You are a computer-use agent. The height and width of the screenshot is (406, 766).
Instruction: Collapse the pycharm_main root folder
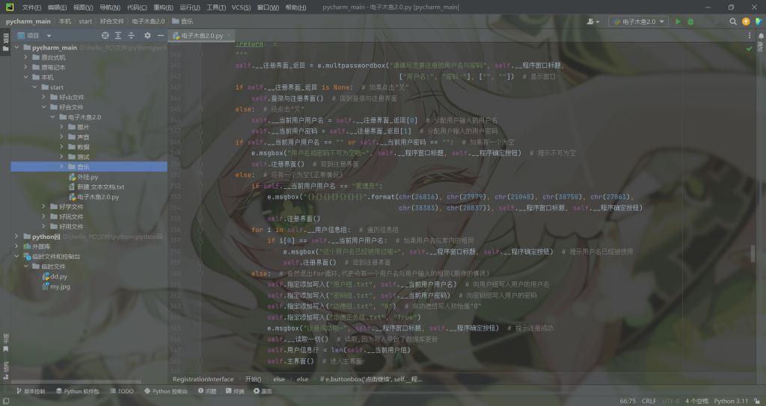tap(16, 47)
